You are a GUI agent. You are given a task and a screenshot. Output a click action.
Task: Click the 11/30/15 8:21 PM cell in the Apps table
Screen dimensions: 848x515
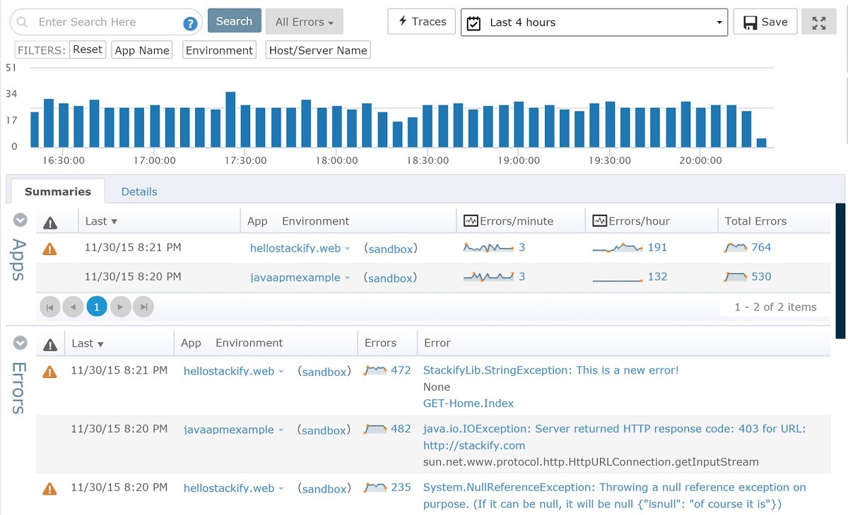point(133,247)
